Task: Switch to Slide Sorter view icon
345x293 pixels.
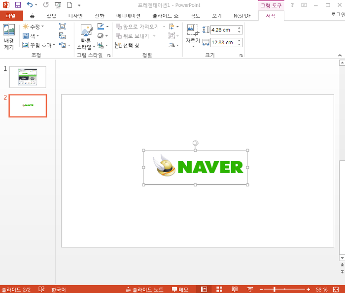Action: click(219, 289)
